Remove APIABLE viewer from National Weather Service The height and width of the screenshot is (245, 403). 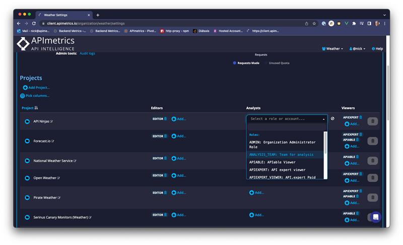(357, 157)
